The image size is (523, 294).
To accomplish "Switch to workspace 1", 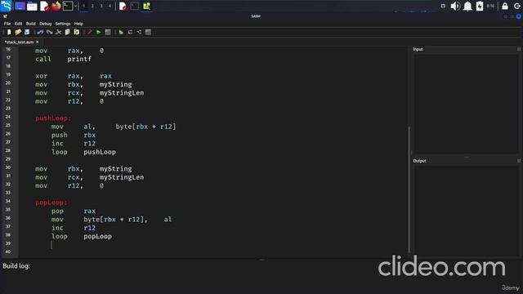I will click(x=83, y=6).
